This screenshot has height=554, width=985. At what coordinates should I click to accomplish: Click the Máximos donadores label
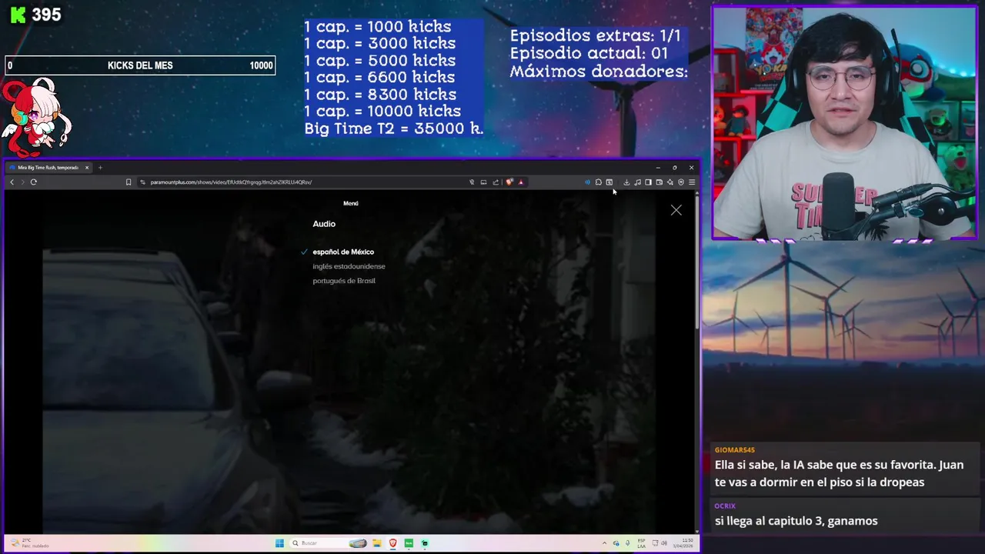(599, 72)
